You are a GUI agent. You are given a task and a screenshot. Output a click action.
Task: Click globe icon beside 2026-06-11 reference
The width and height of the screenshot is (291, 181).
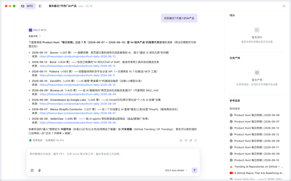tap(231, 147)
